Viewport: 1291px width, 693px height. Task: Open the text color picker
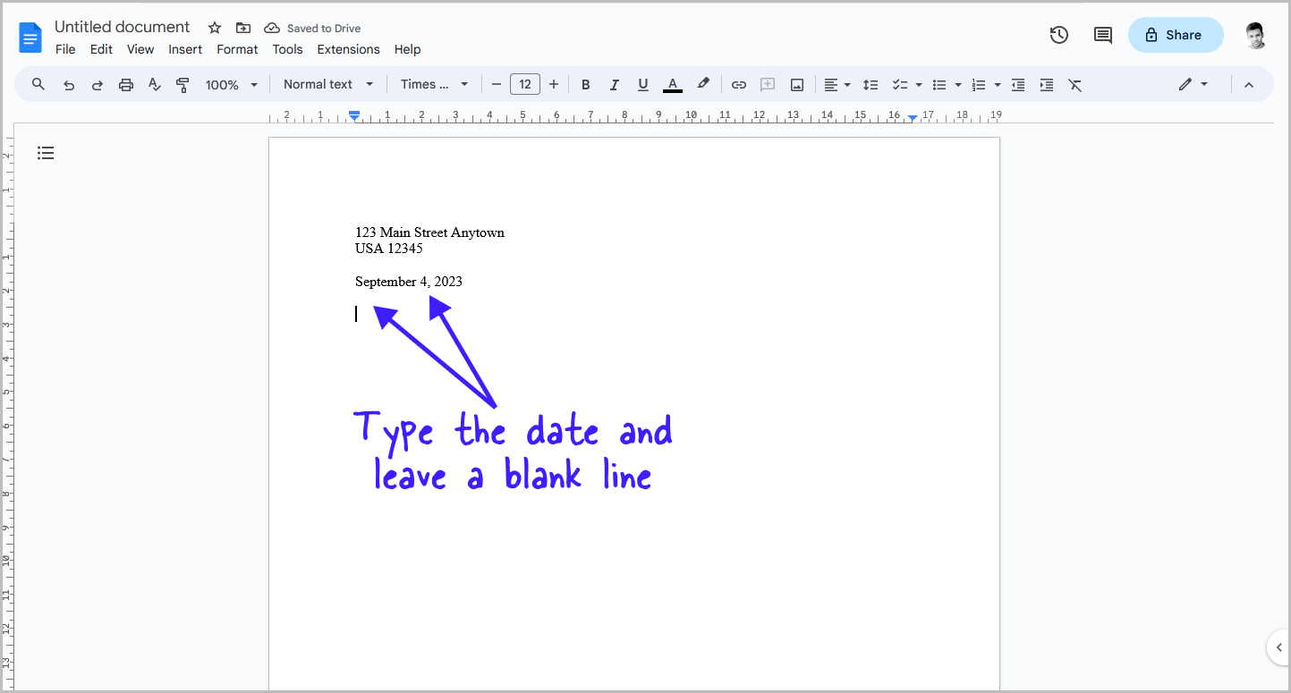(x=672, y=84)
